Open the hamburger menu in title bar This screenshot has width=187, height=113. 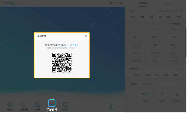tap(111, 3)
